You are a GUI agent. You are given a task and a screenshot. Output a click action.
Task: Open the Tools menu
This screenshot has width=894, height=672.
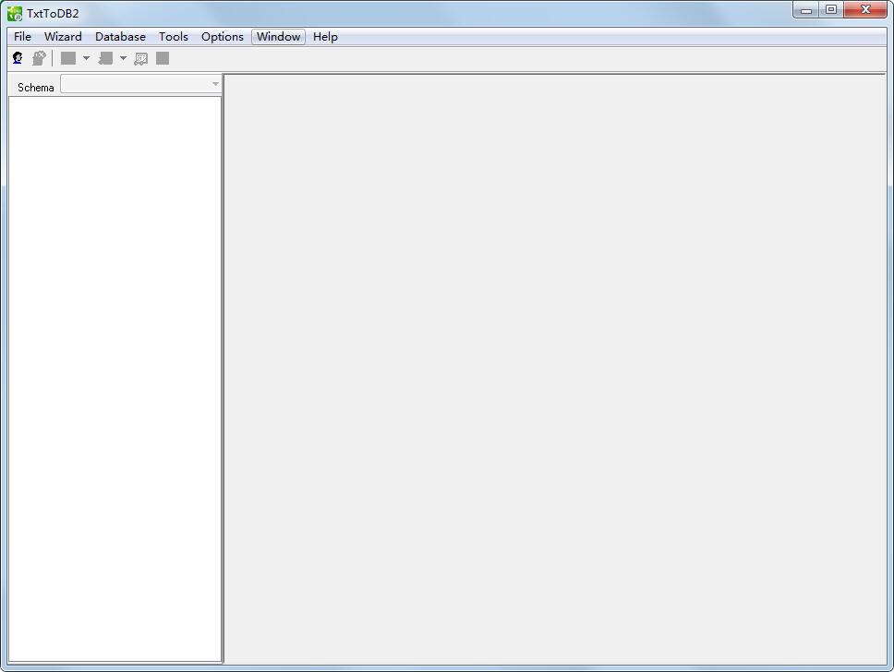click(174, 37)
